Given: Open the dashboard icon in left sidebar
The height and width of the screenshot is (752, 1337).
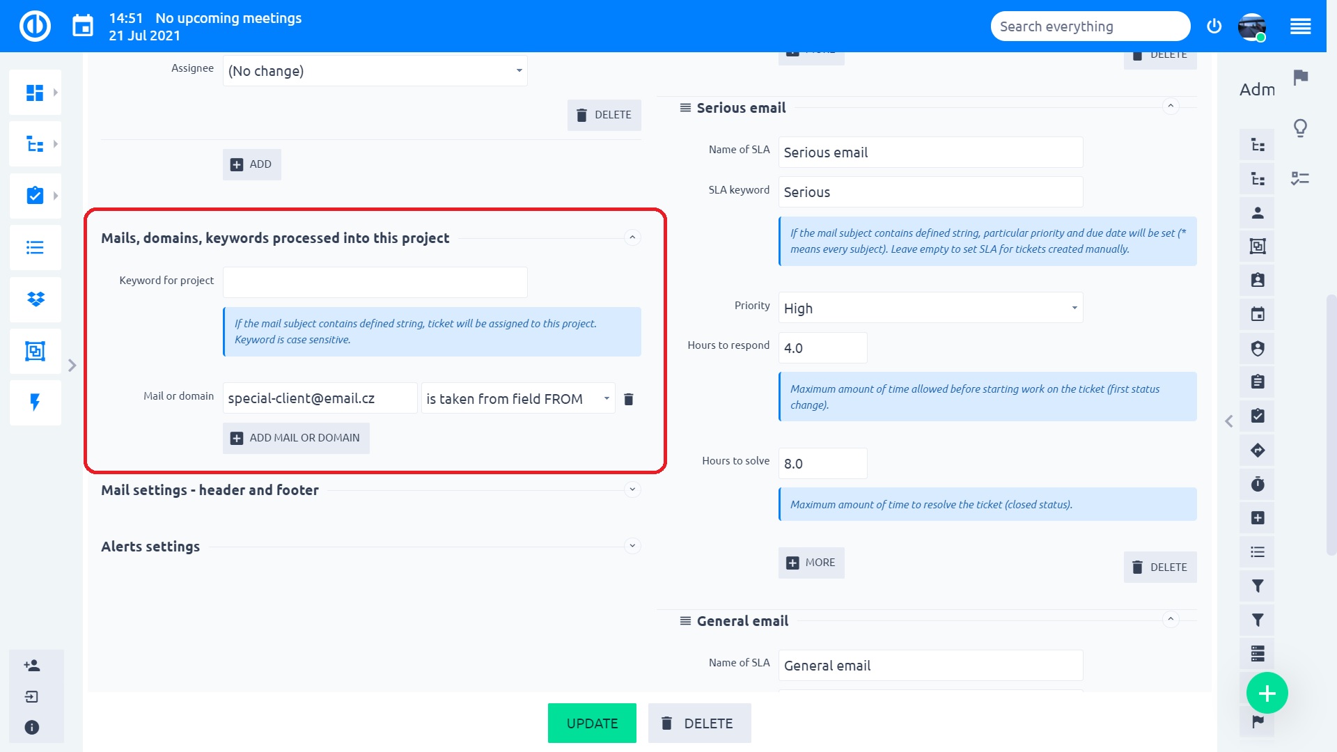Looking at the screenshot, I should (x=35, y=93).
